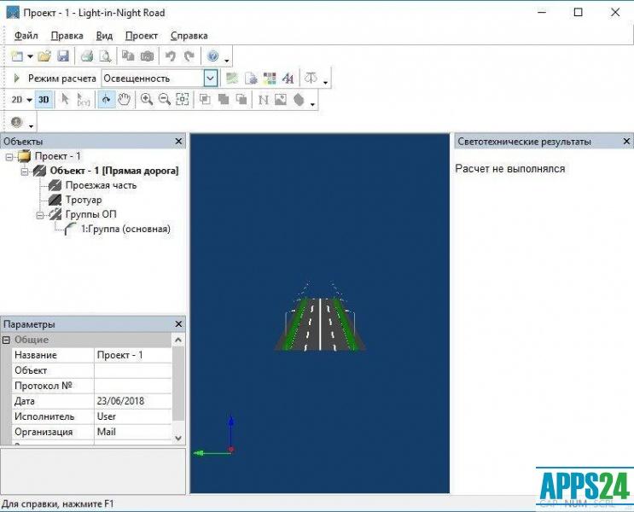Select the hand pan tool
This screenshot has height=512, width=634.
point(124,100)
